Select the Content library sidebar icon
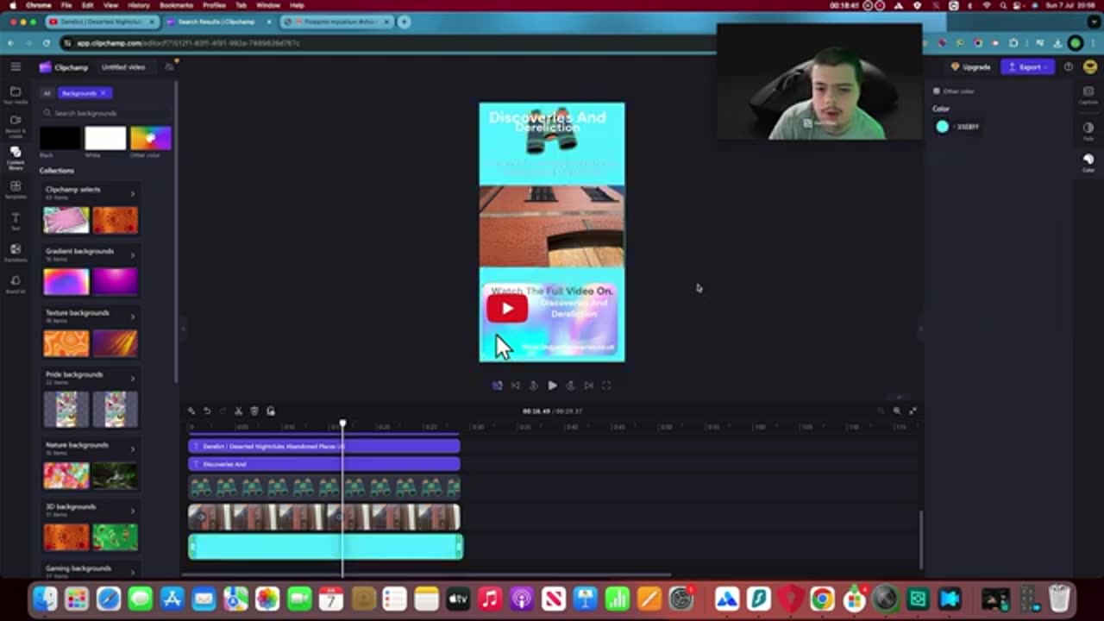This screenshot has height=621, width=1104. pyautogui.click(x=16, y=157)
